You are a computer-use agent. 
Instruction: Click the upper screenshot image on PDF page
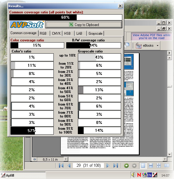pyautogui.click(x=129, y=62)
